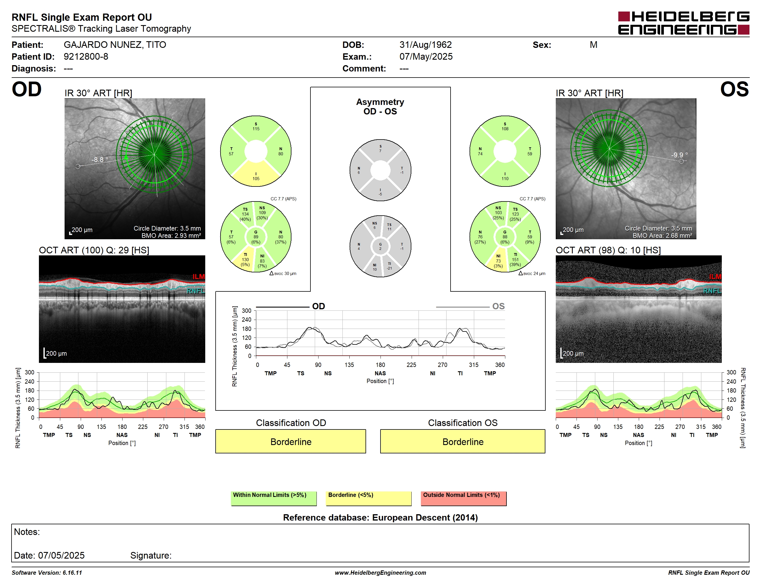Click the OD ILM red label

click(199, 277)
